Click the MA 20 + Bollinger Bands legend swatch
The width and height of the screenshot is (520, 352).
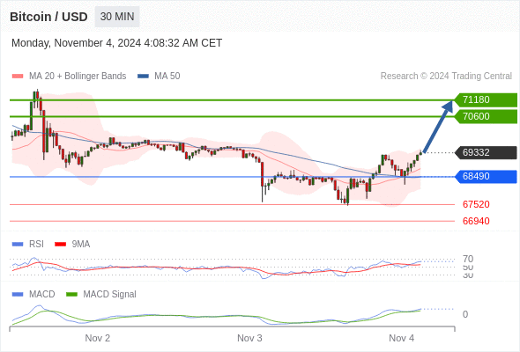tap(18, 77)
